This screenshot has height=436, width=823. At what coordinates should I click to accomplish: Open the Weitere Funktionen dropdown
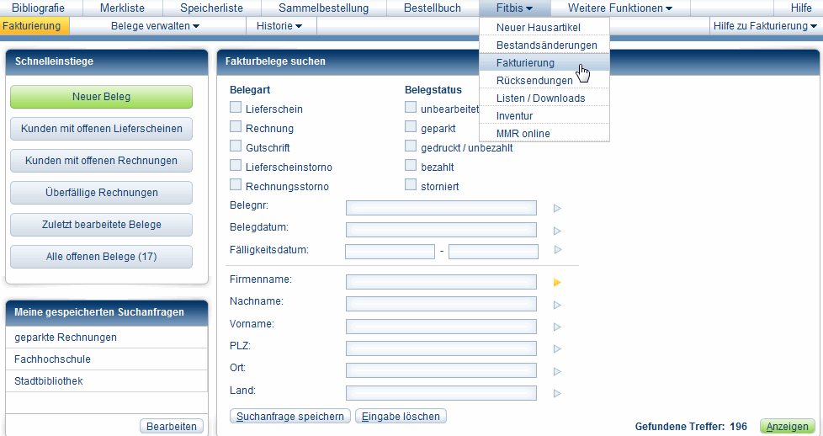(619, 8)
